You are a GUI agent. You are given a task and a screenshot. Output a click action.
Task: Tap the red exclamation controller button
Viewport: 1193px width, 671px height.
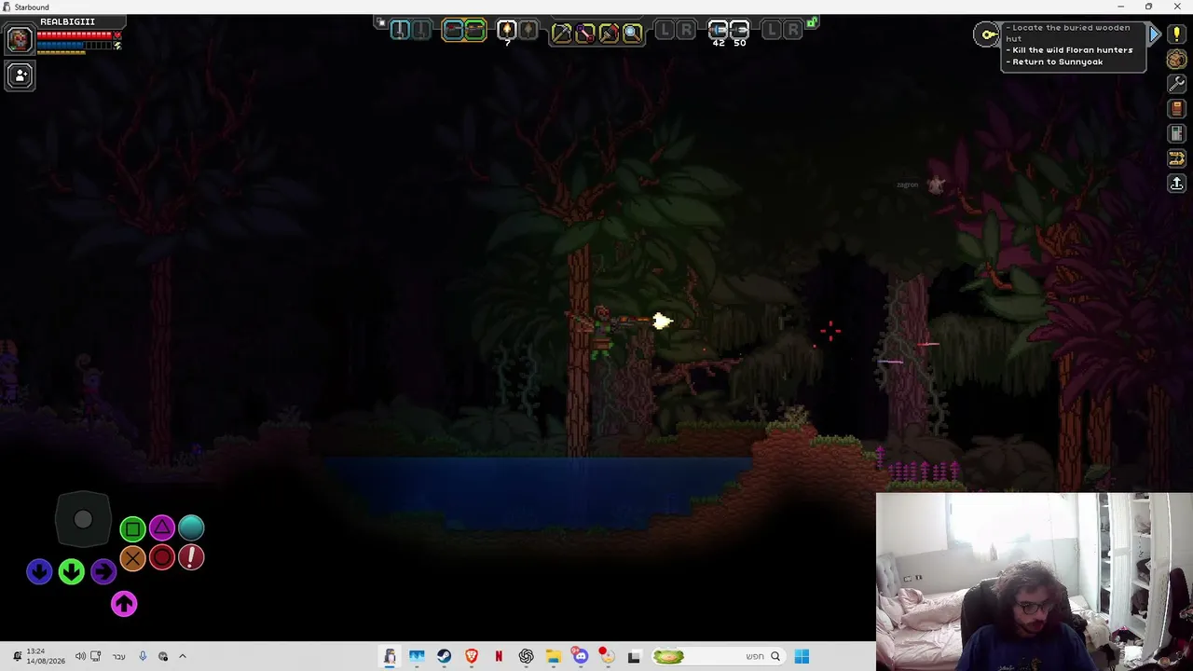191,558
